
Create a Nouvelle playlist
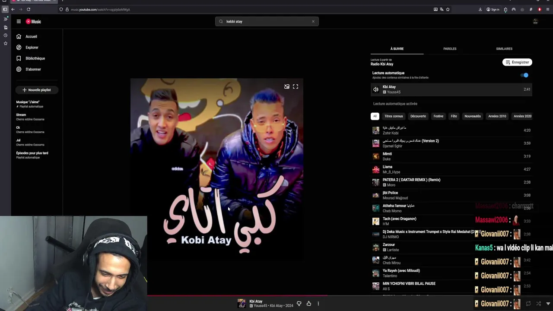(37, 90)
